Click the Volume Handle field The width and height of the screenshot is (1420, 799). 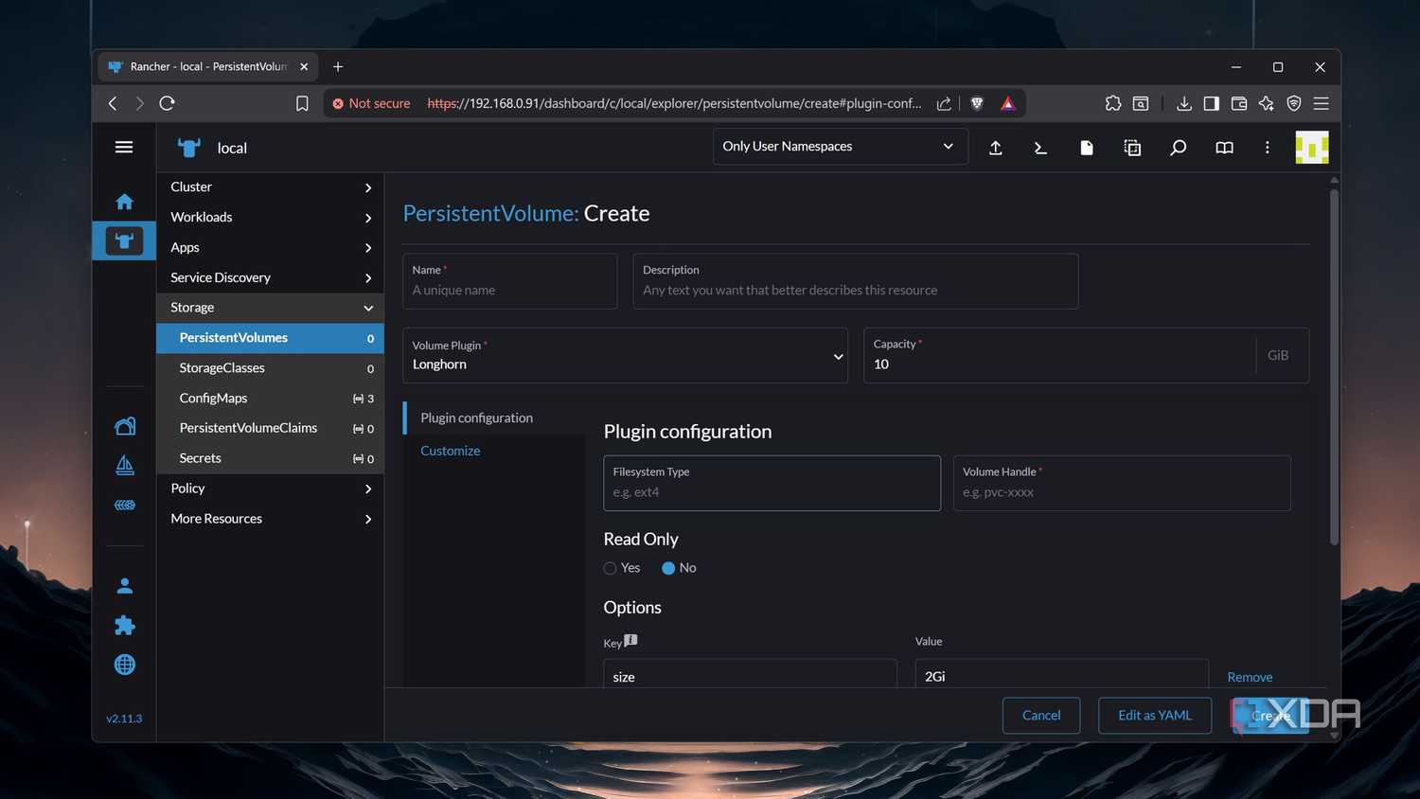[1122, 483]
